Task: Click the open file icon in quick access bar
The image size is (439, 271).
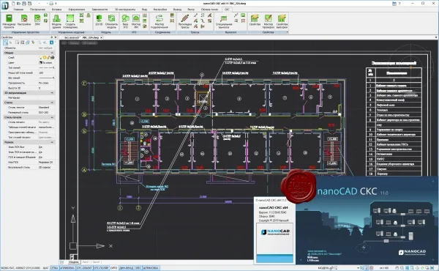Action: [x=18, y=4]
